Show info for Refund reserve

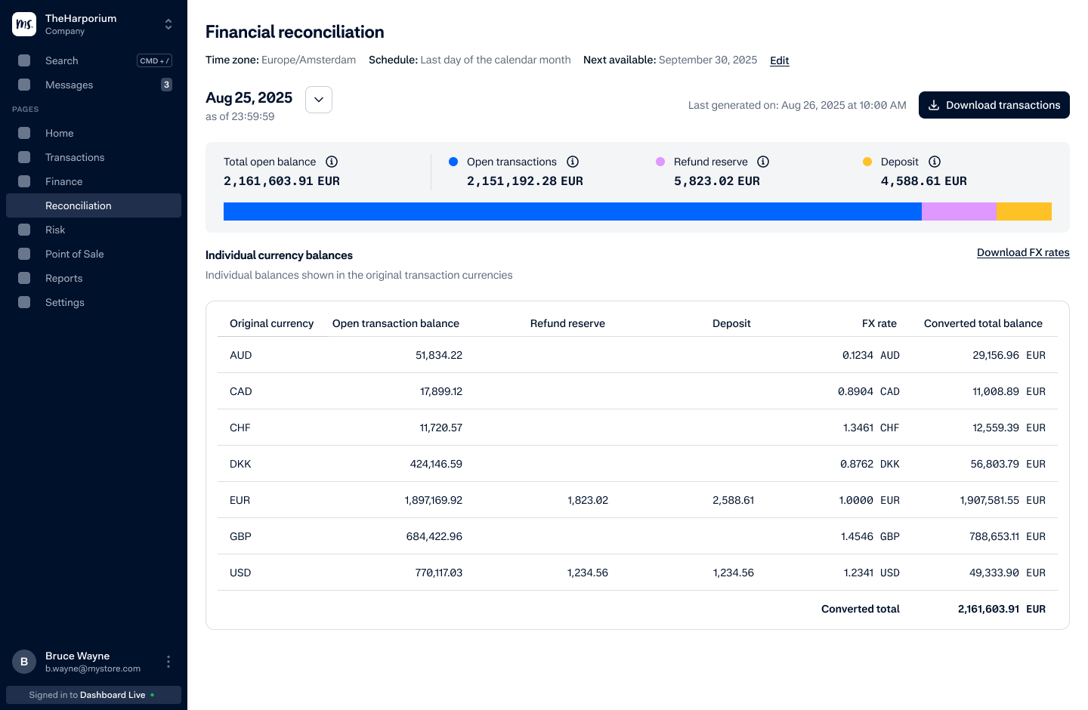[763, 162]
